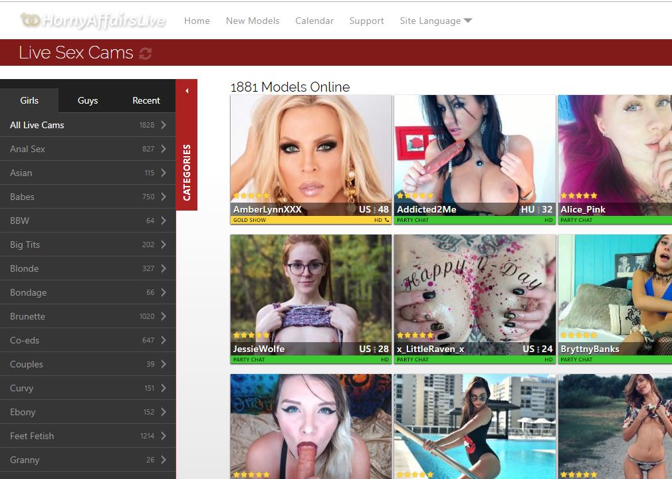The width and height of the screenshot is (672, 479).
Task: Click the Addicted2Me name label
Action: tap(427, 209)
